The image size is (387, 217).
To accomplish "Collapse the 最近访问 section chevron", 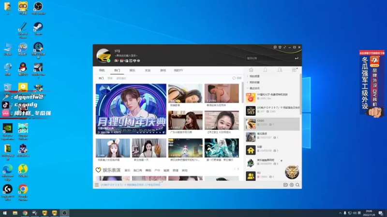I will point(248,88).
